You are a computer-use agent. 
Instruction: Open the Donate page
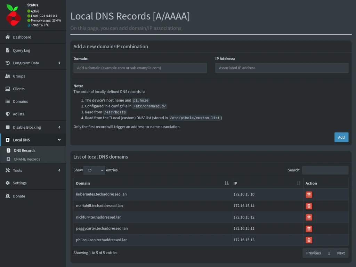click(x=18, y=196)
